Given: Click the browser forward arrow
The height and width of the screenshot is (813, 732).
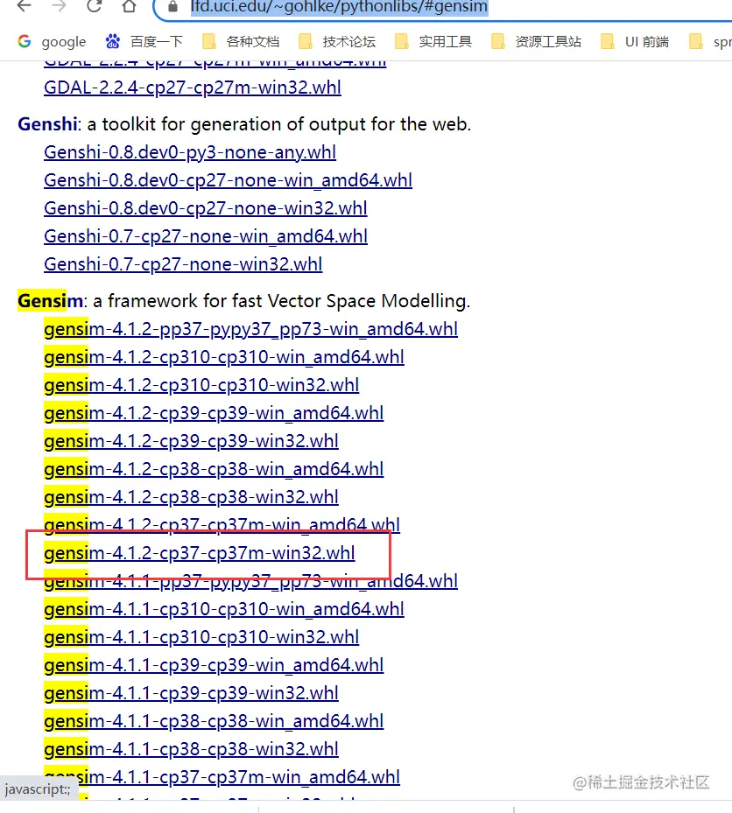Looking at the screenshot, I should 60,6.
